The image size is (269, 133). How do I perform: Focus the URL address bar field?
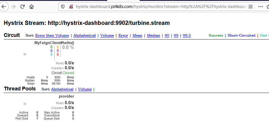161,7
